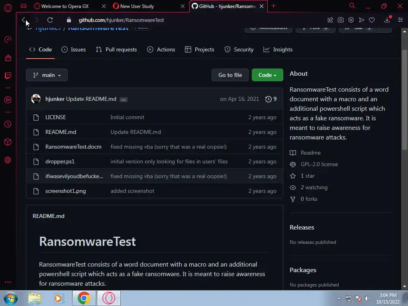Open Extensions cube sidebar icon
The height and width of the screenshot is (306, 408).
[x=8, y=142]
